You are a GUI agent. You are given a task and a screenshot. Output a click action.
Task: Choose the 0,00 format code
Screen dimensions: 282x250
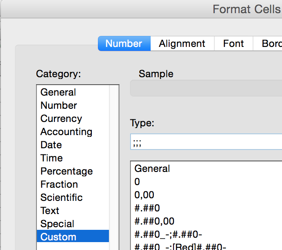tap(144, 195)
